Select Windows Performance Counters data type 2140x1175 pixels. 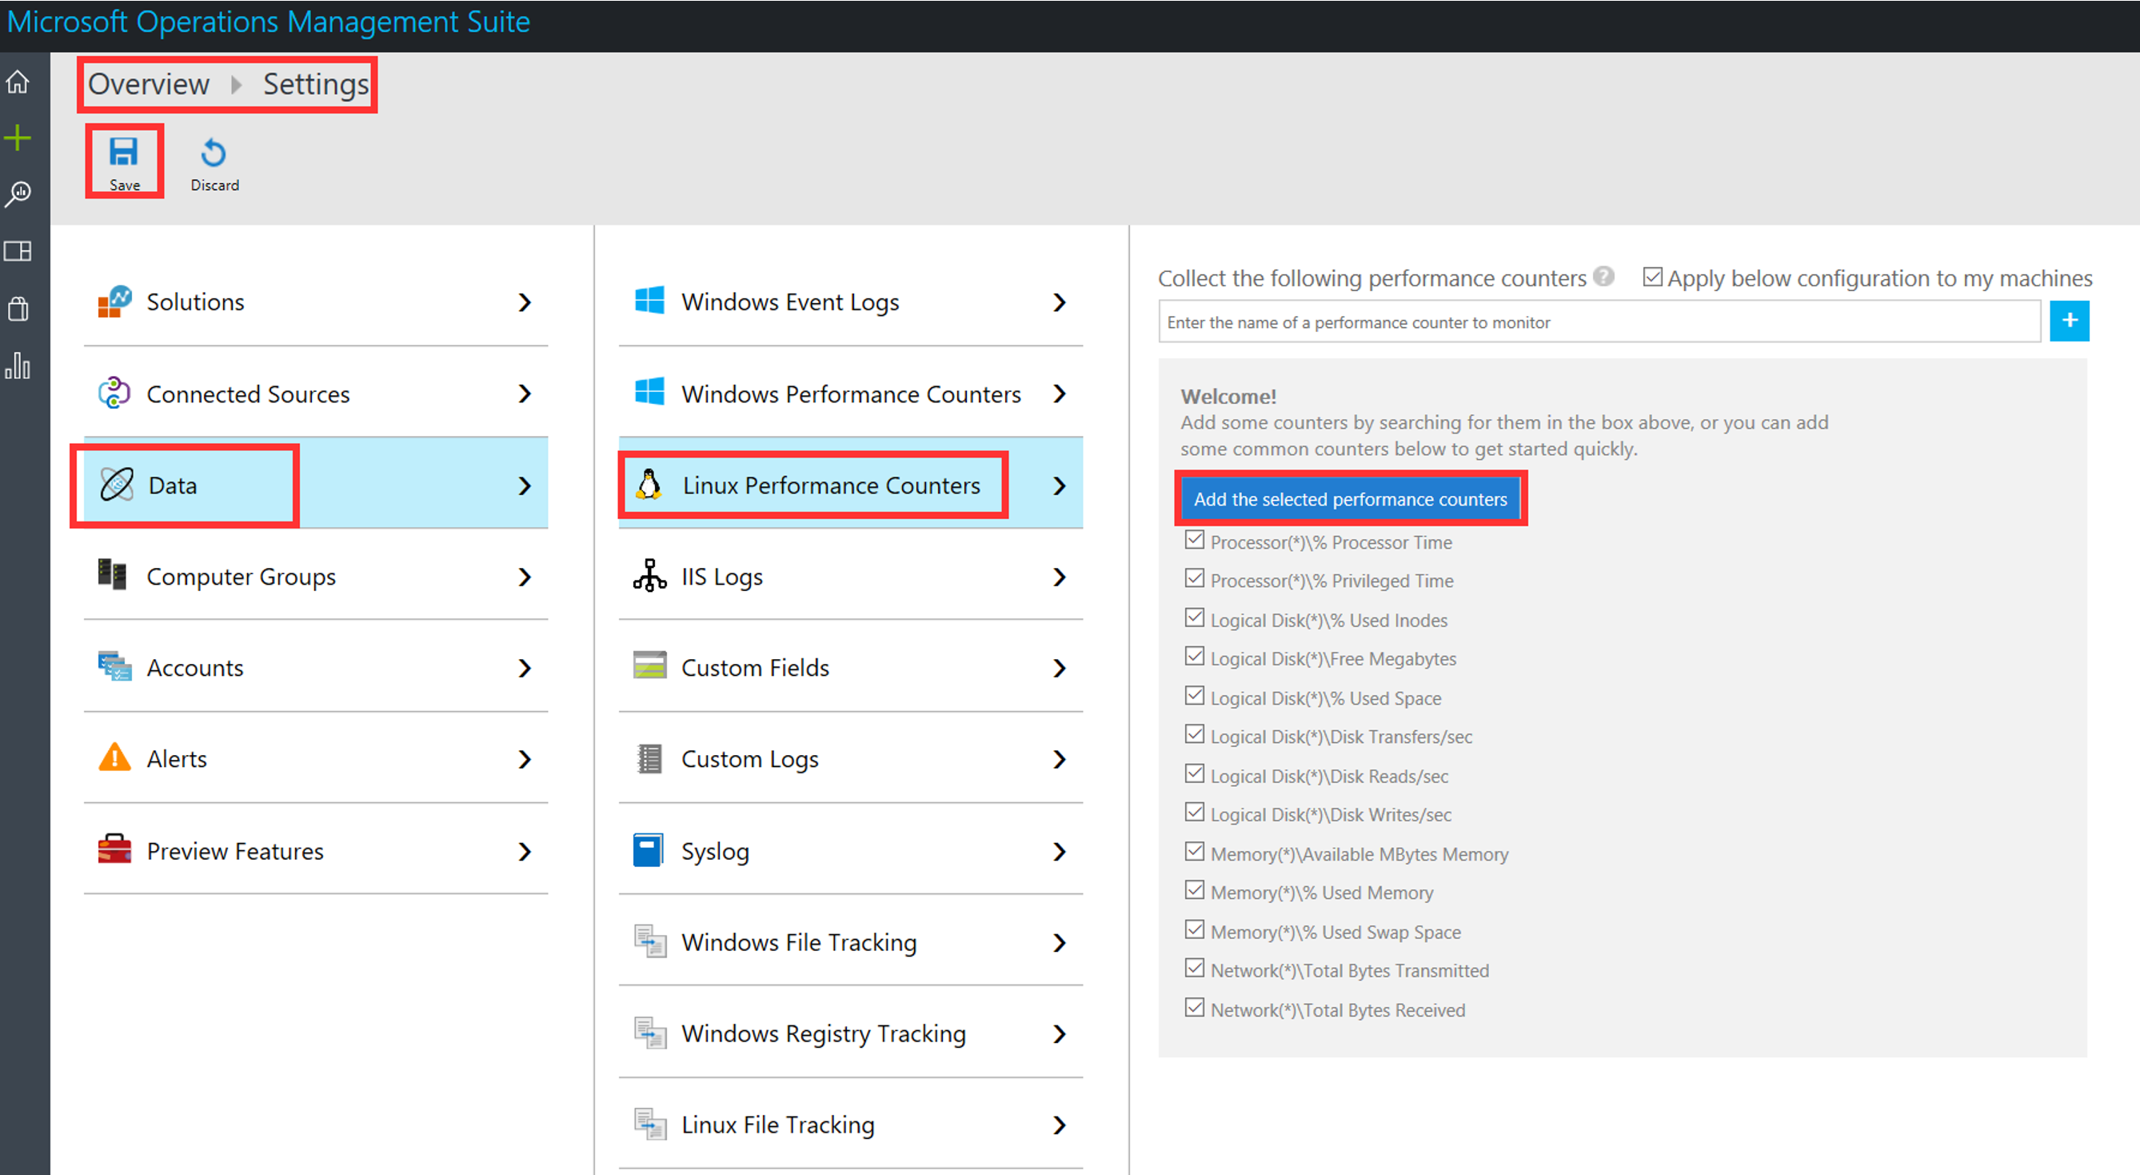[851, 393]
